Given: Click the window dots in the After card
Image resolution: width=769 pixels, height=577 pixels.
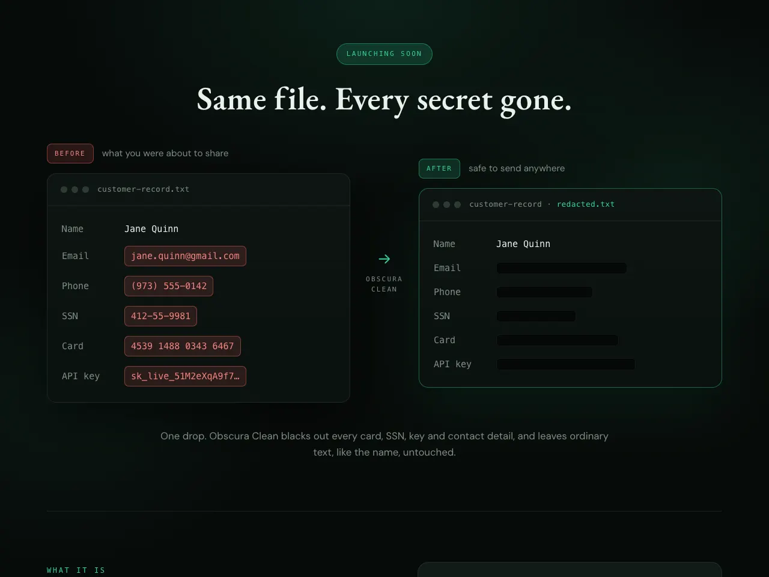Looking at the screenshot, I should 446,204.
